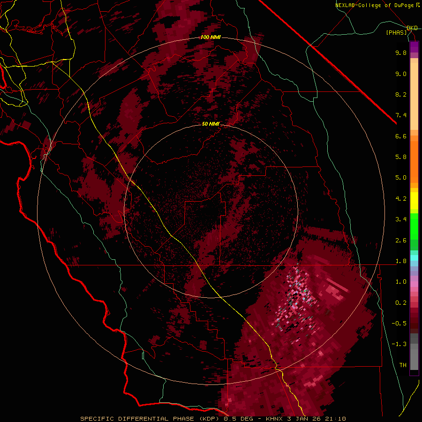Click the 50 NMI range ring label

(211, 124)
